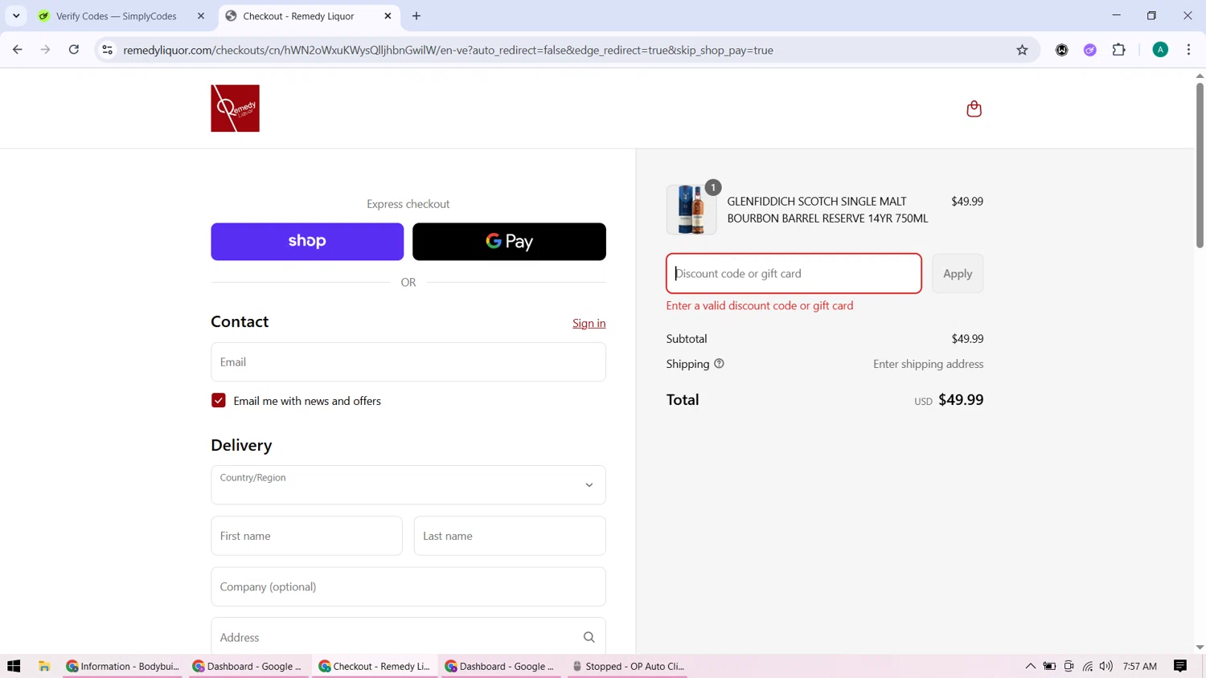The height and width of the screenshot is (678, 1206).
Task: Close the Verify Codes SimplyCodes tab
Action: click(x=201, y=16)
